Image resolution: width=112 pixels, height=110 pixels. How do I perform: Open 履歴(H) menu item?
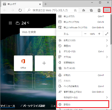pyautogui.click(x=83, y=46)
